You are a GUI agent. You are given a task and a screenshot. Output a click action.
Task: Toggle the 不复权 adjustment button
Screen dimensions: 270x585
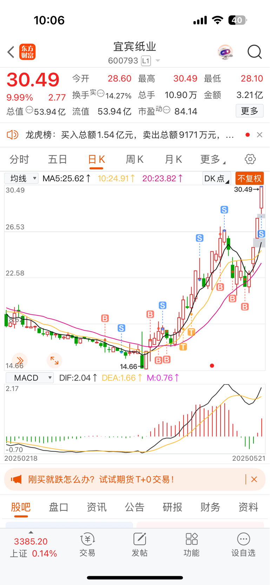pos(249,178)
